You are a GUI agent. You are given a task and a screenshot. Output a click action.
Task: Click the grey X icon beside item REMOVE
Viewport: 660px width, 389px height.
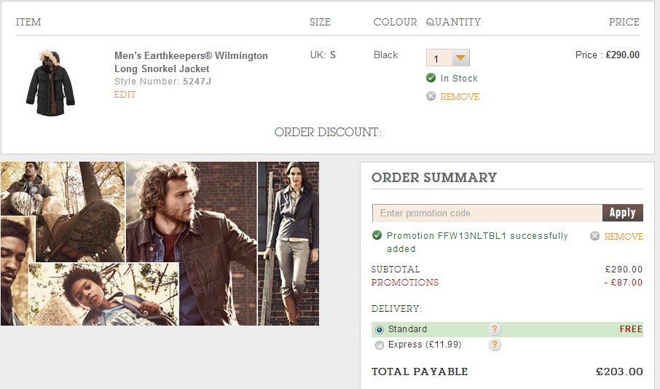click(431, 96)
